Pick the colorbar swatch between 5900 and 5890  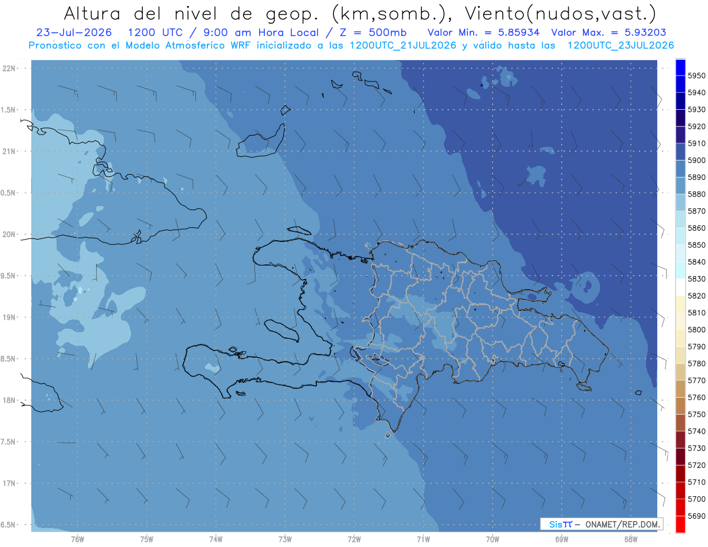(x=680, y=169)
